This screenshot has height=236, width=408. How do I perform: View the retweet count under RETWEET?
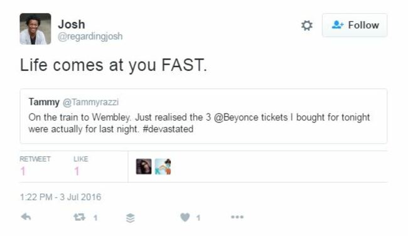pyautogui.click(x=23, y=171)
